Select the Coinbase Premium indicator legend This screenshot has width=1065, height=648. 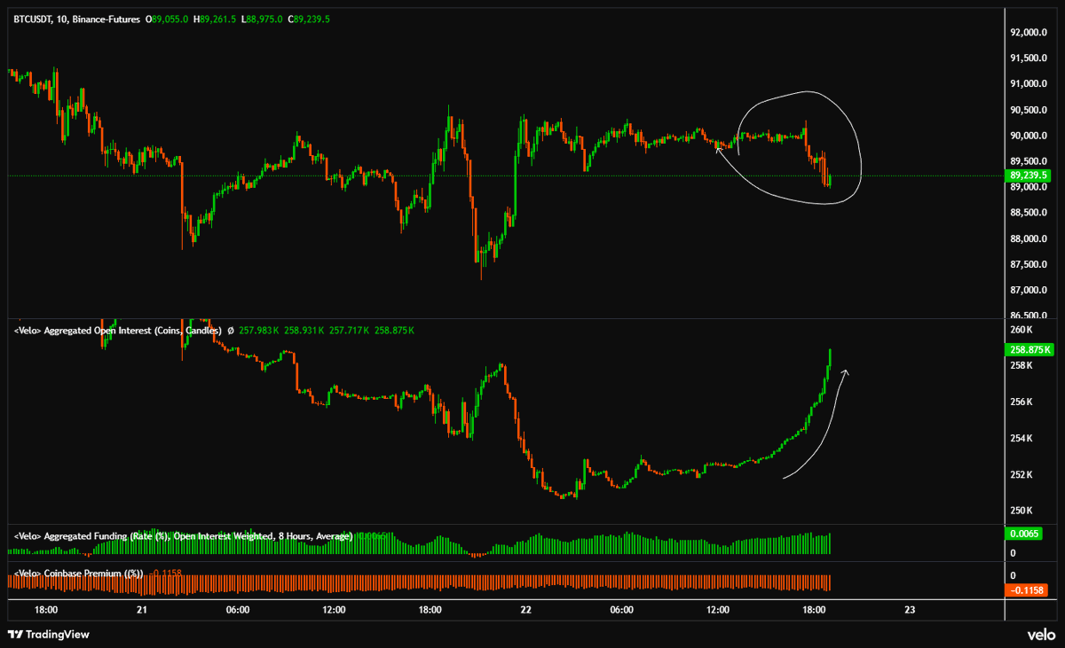pyautogui.click(x=78, y=574)
